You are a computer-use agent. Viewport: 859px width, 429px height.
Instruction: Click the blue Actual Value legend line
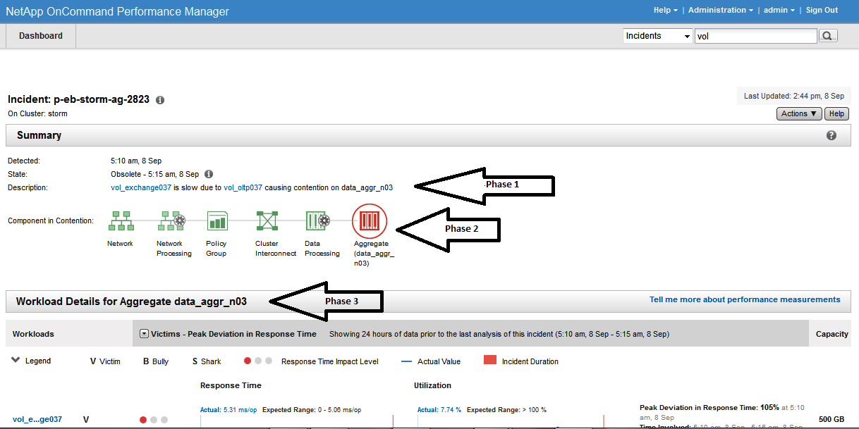click(406, 361)
